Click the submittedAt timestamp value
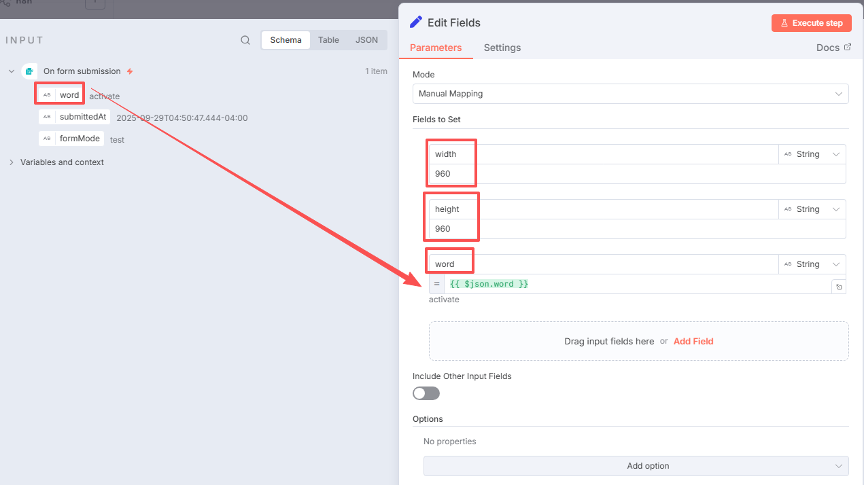 182,118
